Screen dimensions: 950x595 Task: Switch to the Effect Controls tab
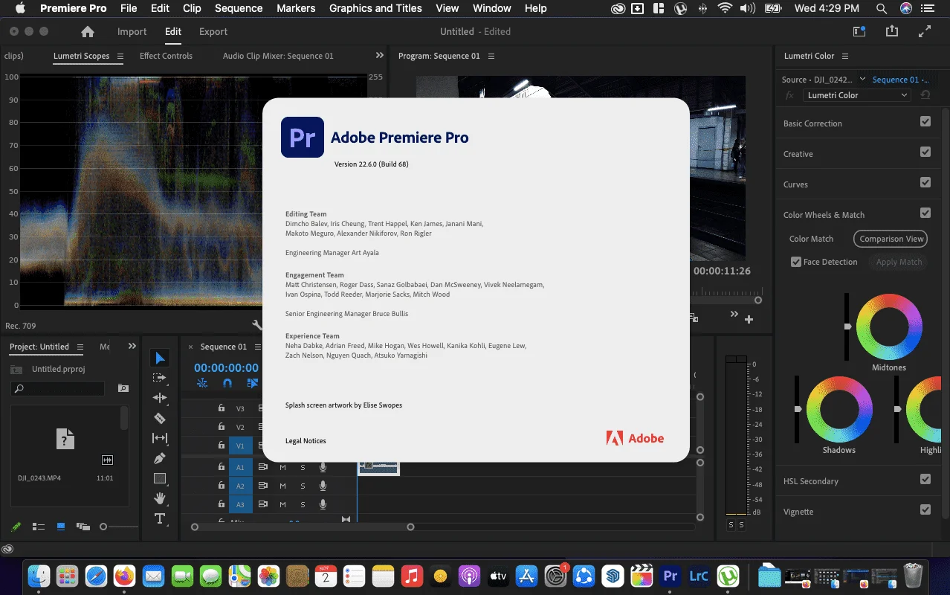point(166,56)
